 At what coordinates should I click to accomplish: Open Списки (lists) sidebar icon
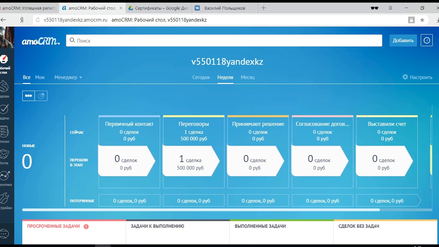coord(5,134)
